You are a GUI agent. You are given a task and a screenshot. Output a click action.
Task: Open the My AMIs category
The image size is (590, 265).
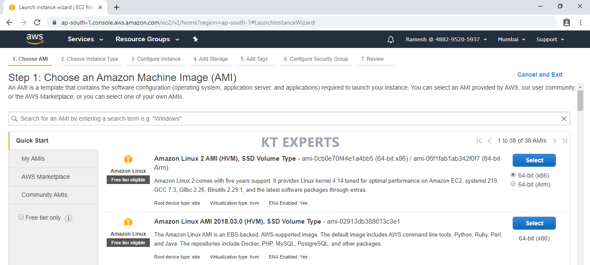(54, 159)
